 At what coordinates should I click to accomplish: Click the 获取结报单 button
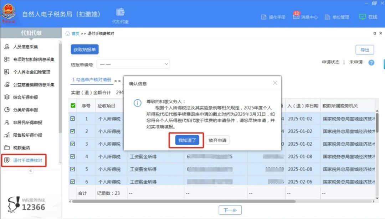[x=85, y=49]
